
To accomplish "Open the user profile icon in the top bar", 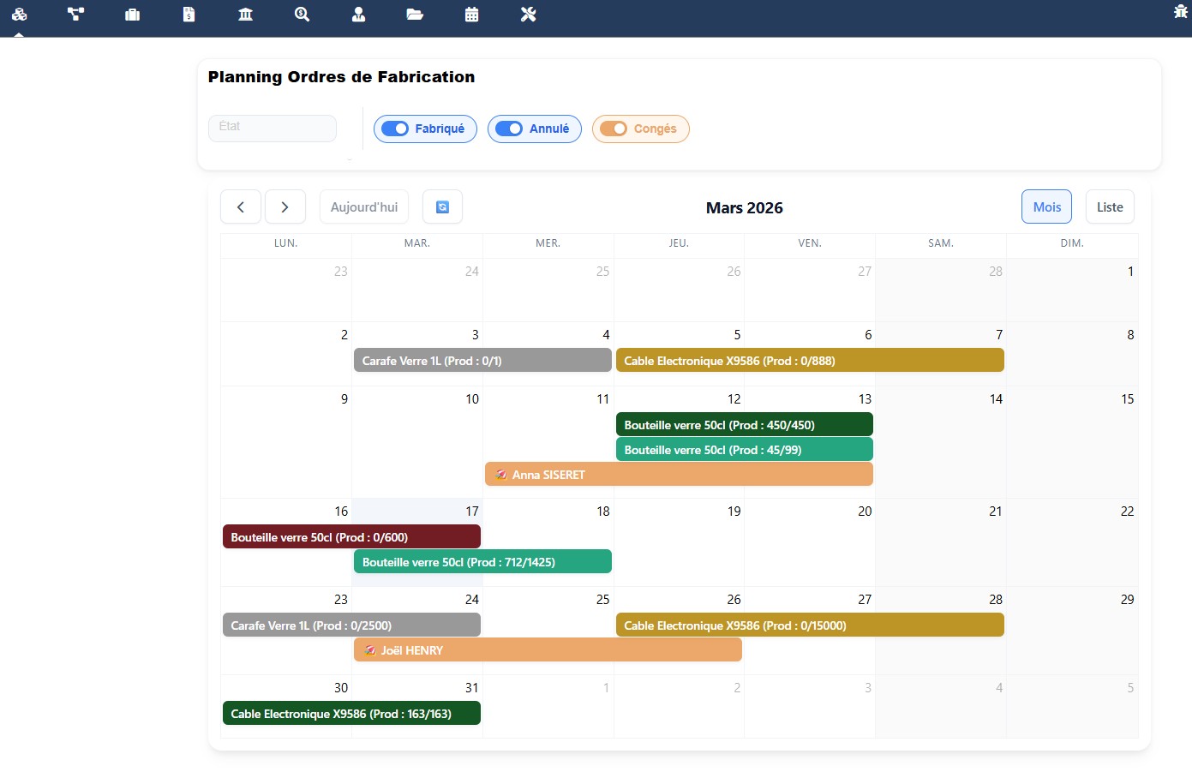I will pyautogui.click(x=358, y=15).
